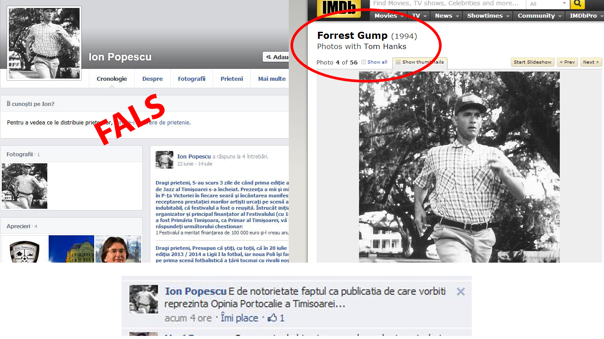The width and height of the screenshot is (604, 339).
Task: Click the IMDb search input field
Action: (447, 4)
